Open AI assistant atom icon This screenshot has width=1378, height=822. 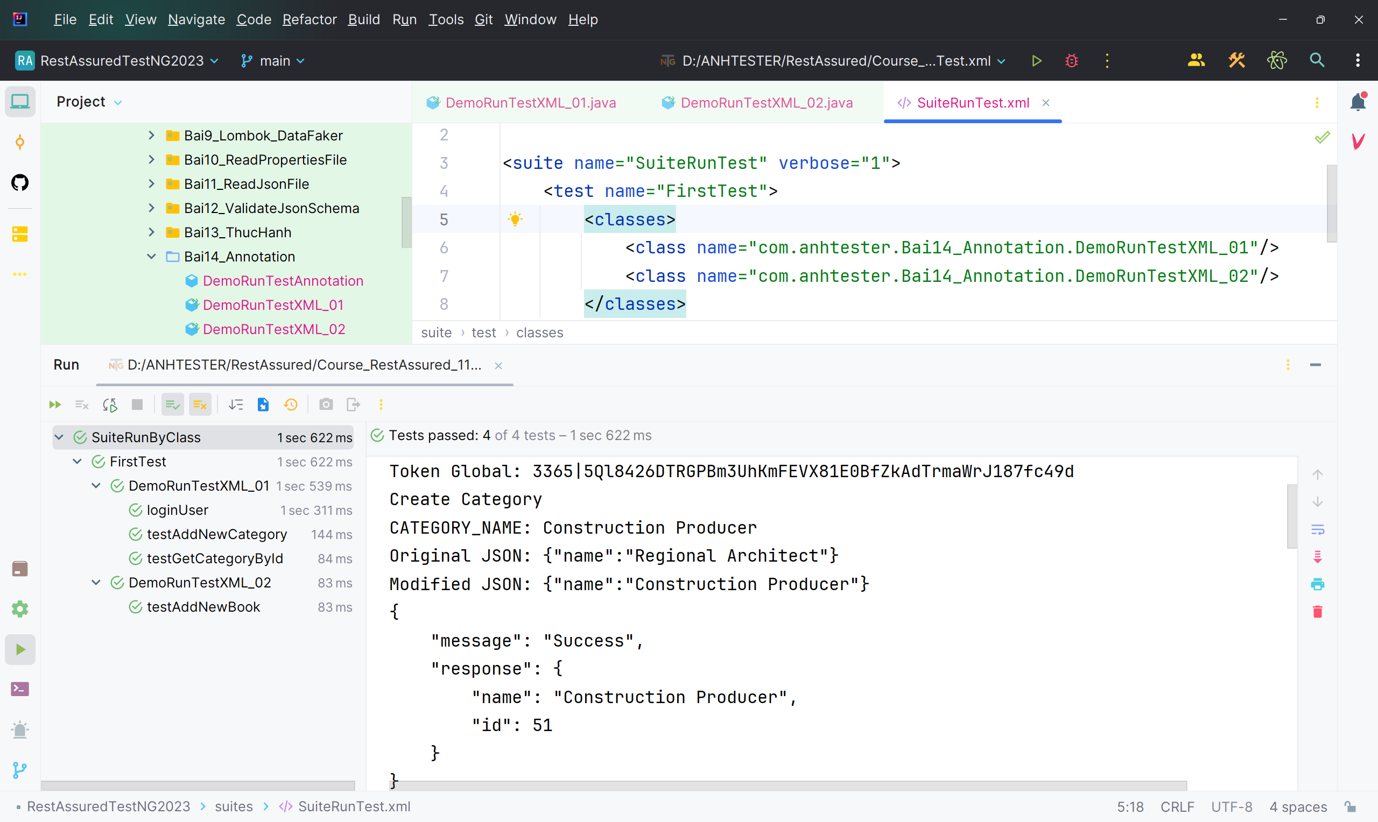(x=1277, y=60)
